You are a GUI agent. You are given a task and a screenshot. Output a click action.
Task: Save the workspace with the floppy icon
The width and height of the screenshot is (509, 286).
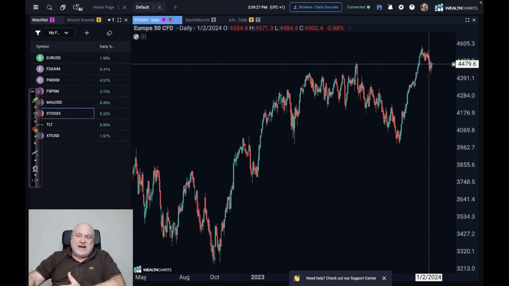379,7
